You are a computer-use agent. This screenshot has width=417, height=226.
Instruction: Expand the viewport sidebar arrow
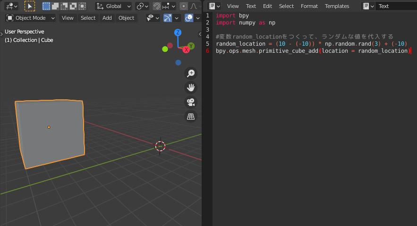(x=200, y=34)
